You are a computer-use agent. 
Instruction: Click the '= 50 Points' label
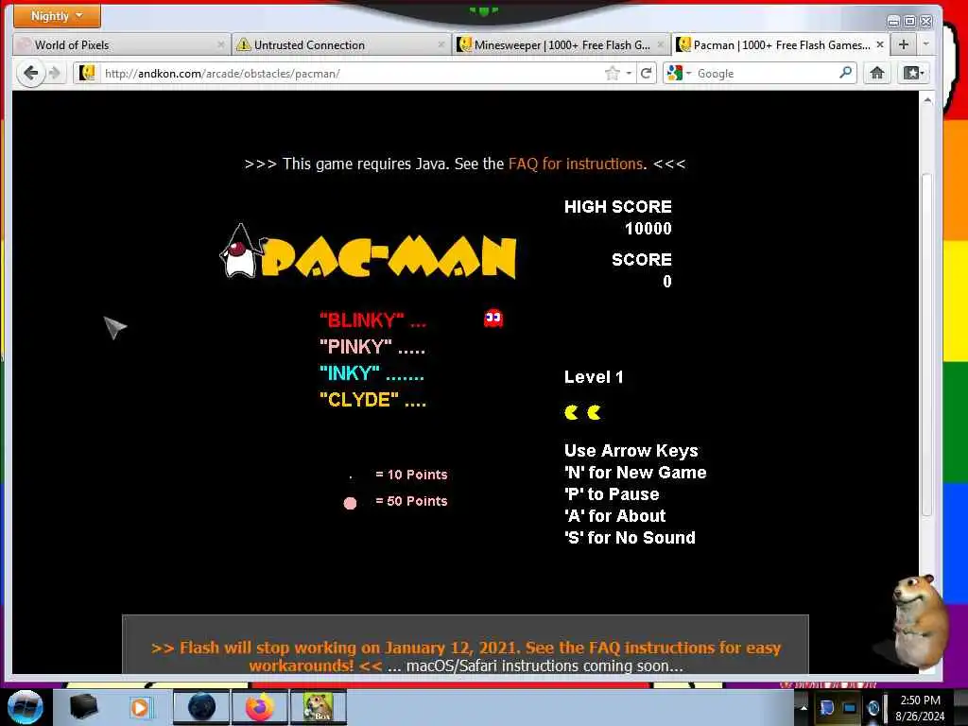tap(411, 501)
